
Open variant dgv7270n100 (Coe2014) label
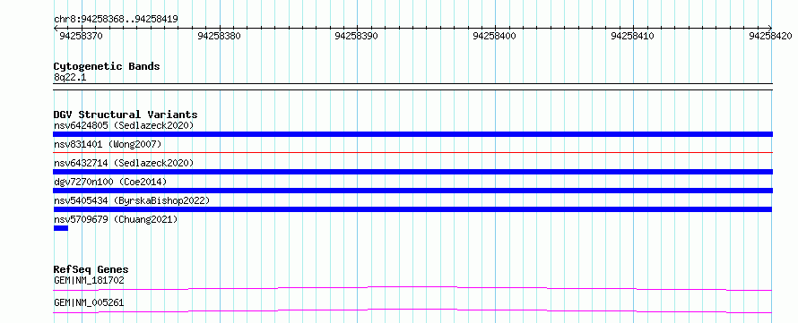[x=110, y=182]
